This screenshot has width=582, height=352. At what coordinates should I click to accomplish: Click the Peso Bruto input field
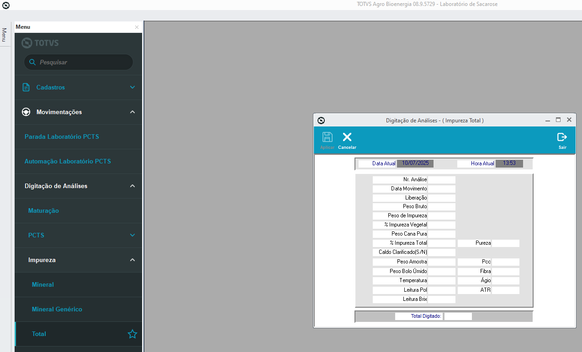(442, 207)
